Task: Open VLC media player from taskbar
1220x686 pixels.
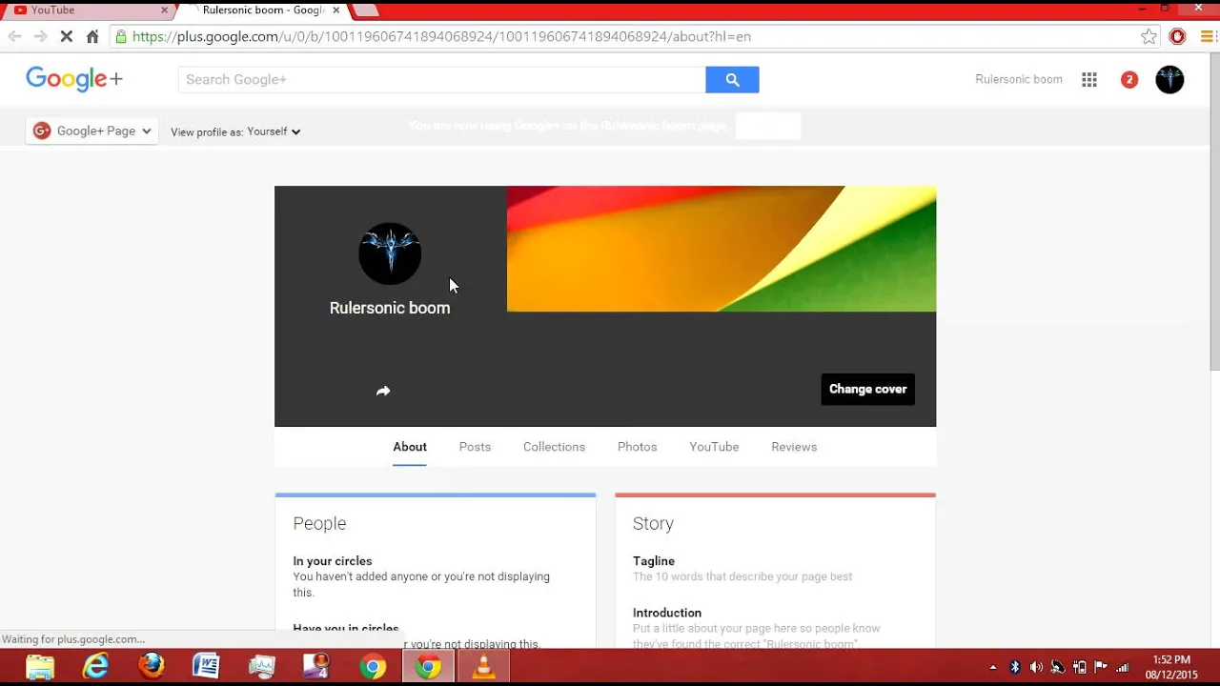Action: pyautogui.click(x=483, y=666)
